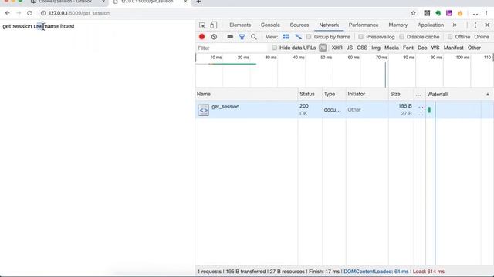Enable Group by frame checkbox
The image size is (494, 277).
(309, 37)
